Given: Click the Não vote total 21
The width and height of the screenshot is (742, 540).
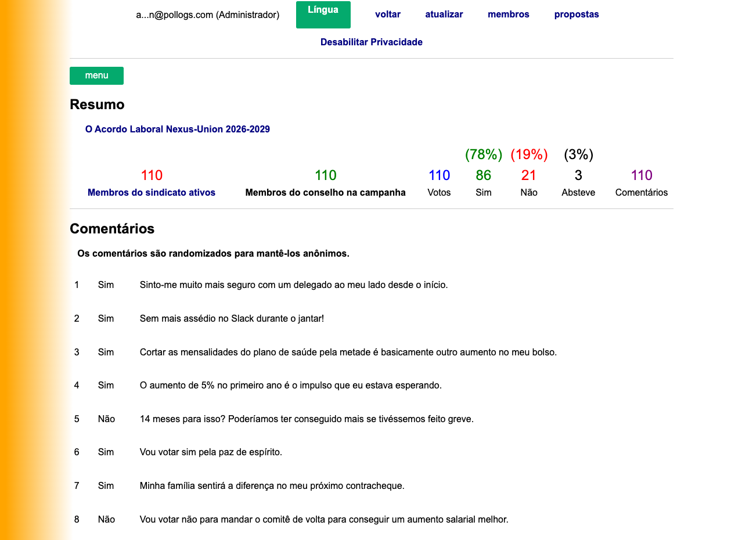Looking at the screenshot, I should 528,175.
